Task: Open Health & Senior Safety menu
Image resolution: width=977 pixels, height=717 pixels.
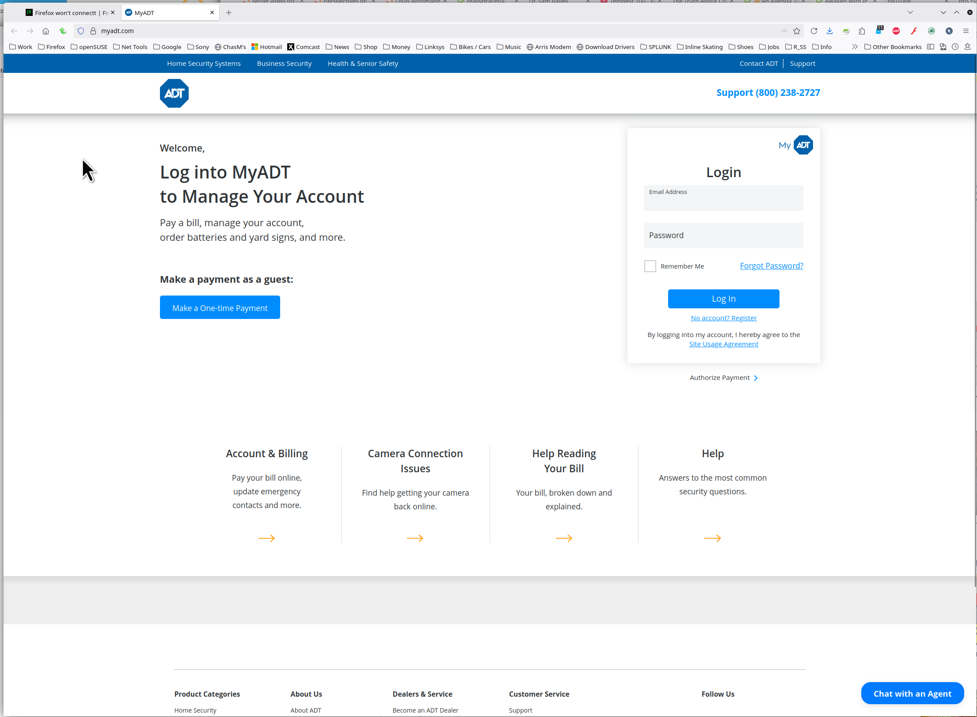Action: [x=363, y=64]
